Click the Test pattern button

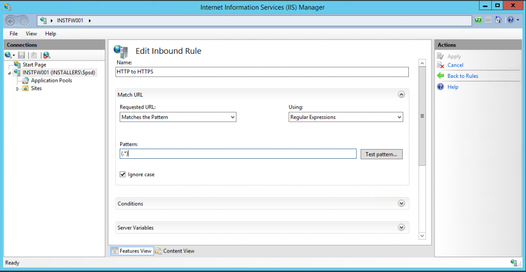click(x=382, y=154)
